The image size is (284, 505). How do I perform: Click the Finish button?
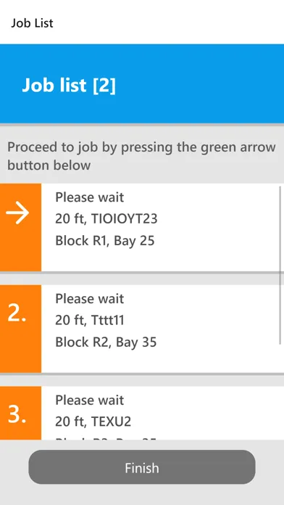pyautogui.click(x=142, y=467)
